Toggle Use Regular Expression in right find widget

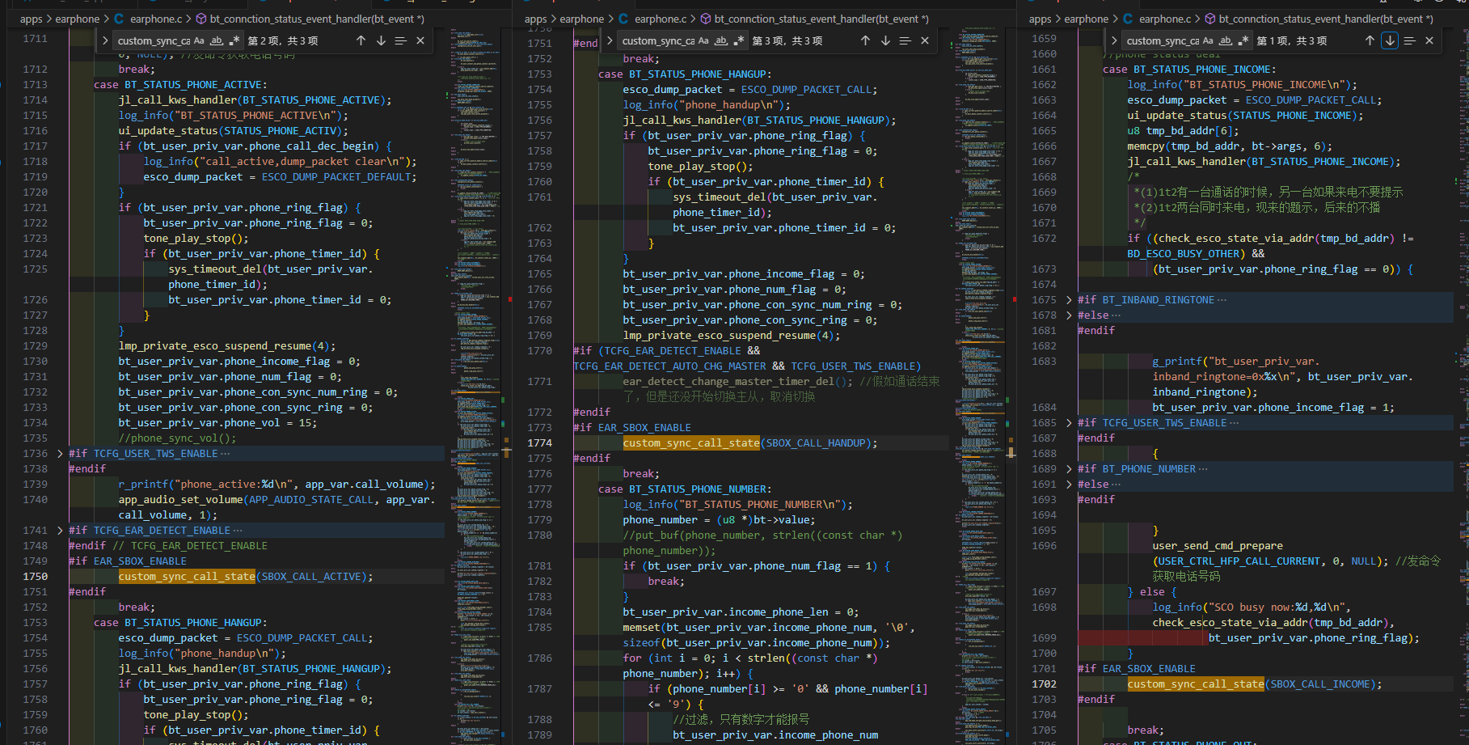coord(1243,40)
